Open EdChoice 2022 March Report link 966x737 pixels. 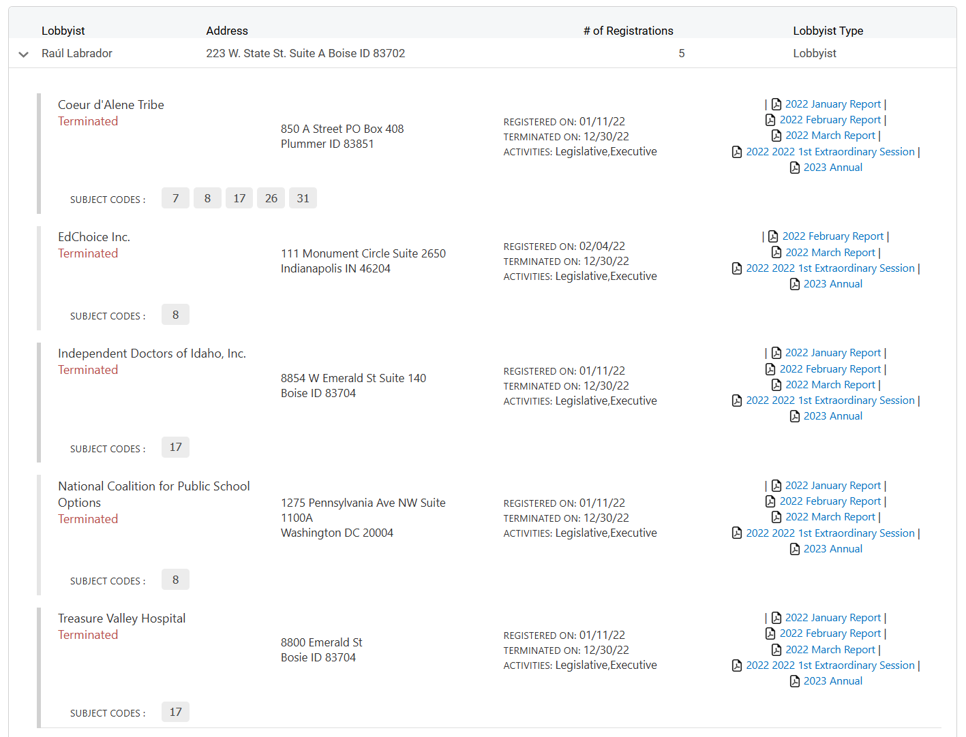point(830,253)
